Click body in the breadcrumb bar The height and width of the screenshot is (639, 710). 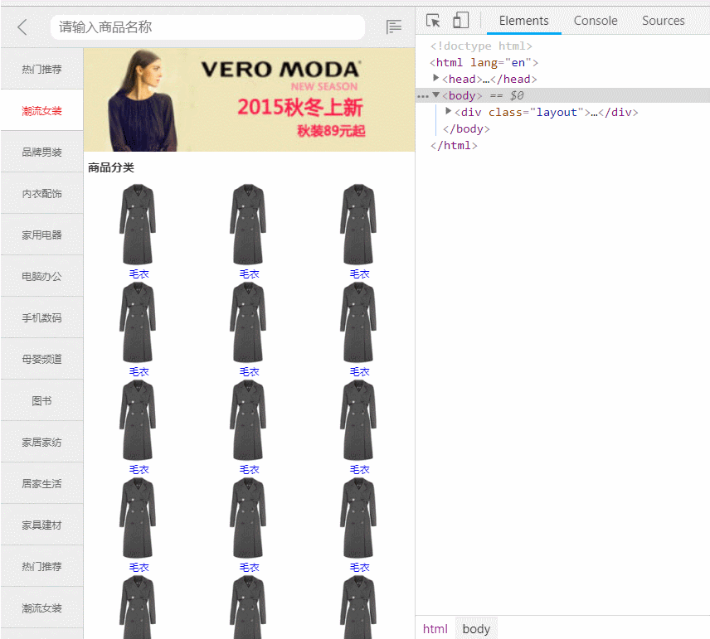coord(476,628)
